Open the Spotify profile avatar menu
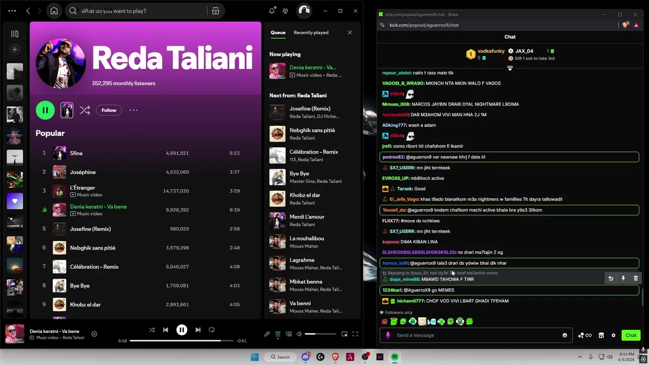Viewport: 649px width, 365px height. [304, 11]
